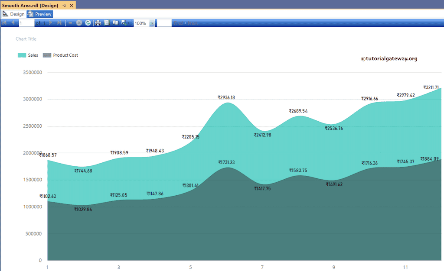Screen dimensions: 444x271
Task: Click the current page number field
Action: point(26,23)
